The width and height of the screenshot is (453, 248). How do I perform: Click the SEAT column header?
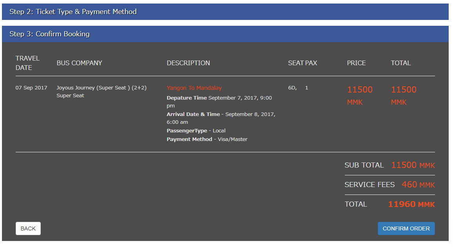coord(295,63)
